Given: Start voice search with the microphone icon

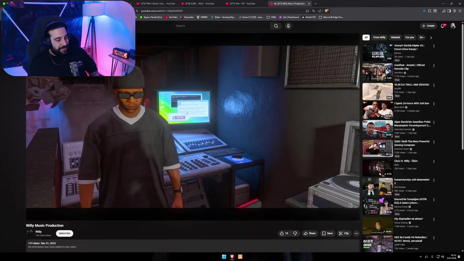Looking at the screenshot, I should click(288, 26).
